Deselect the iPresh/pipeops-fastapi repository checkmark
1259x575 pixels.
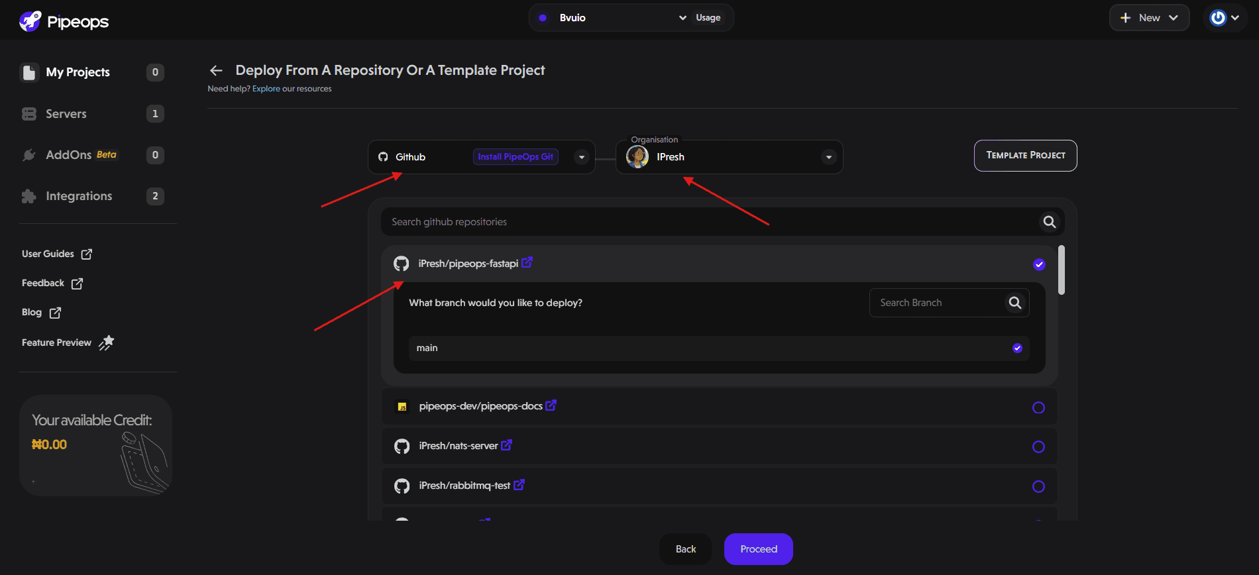point(1039,264)
